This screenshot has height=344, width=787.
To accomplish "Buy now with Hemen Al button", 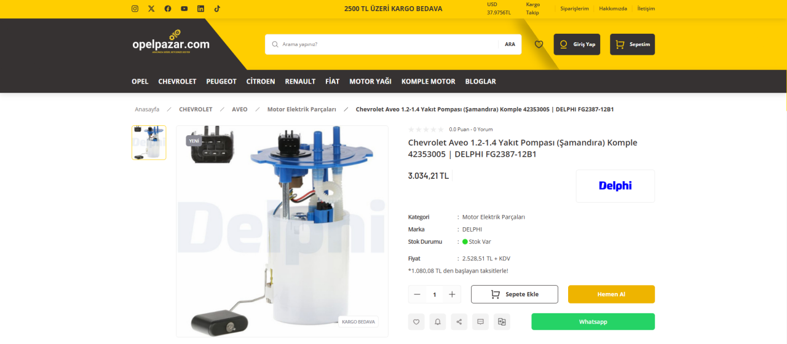I will tap(611, 294).
